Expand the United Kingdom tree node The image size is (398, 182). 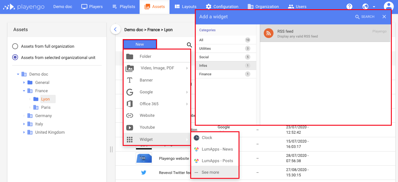coord(24,132)
